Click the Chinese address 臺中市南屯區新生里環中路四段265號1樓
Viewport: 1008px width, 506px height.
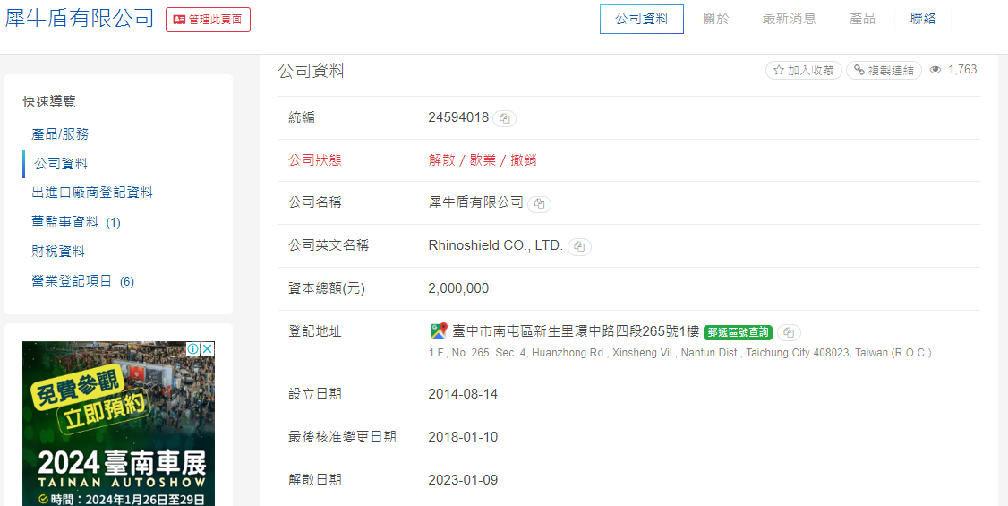pyautogui.click(x=576, y=331)
